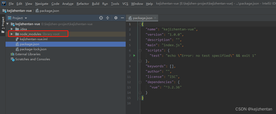Click kejizhentan-vue in the breadcrumb bar
Viewport: 276px width, 114px height.
[x=19, y=11]
